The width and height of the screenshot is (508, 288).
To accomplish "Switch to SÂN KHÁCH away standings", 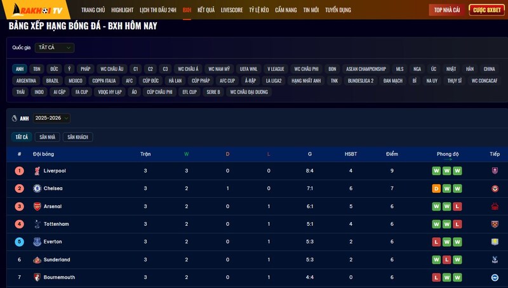I will click(x=77, y=137).
